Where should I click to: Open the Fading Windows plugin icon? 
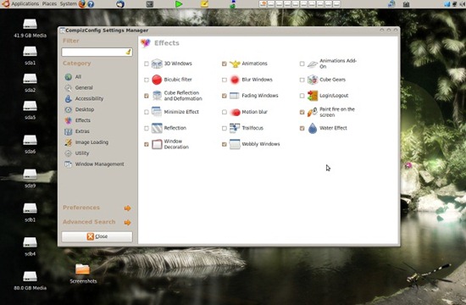click(235, 96)
